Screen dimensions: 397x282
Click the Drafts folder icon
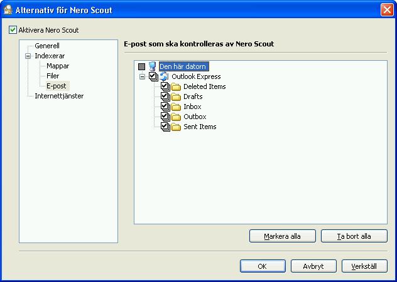[x=176, y=97]
